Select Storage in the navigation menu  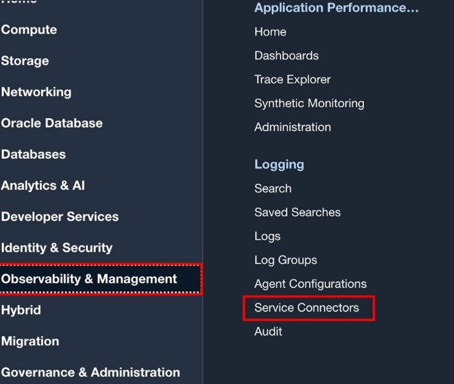tap(25, 61)
